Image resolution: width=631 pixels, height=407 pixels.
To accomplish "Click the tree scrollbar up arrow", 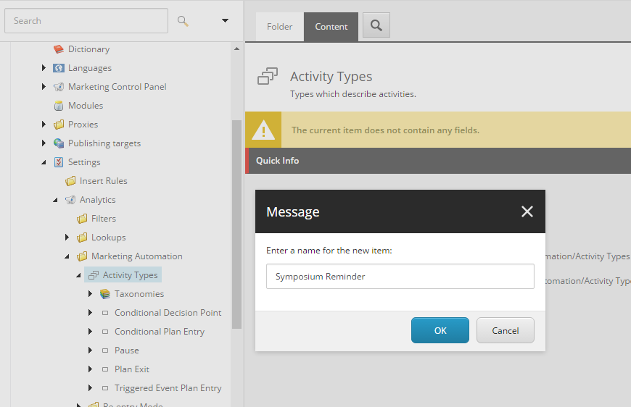I will coord(236,49).
